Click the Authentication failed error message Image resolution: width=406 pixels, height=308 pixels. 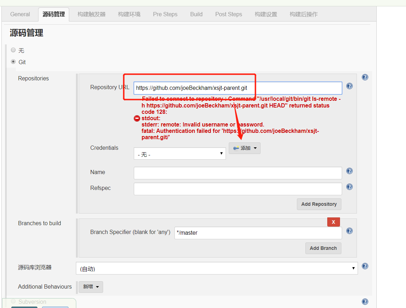tap(230, 134)
